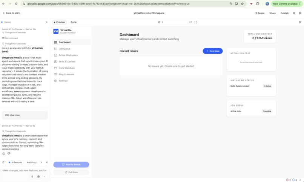Click the '200 char max' message bubble
The height and width of the screenshot is (182, 304).
(25, 115)
